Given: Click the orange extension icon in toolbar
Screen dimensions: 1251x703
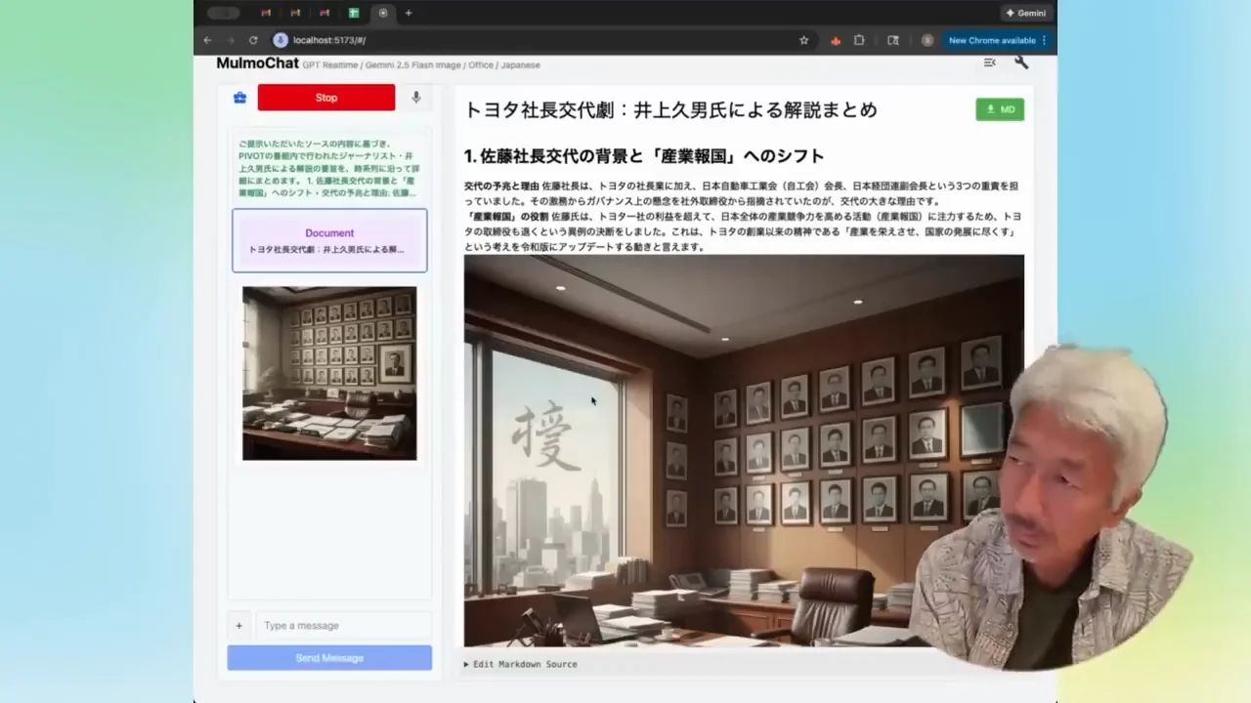Looking at the screenshot, I should (835, 40).
